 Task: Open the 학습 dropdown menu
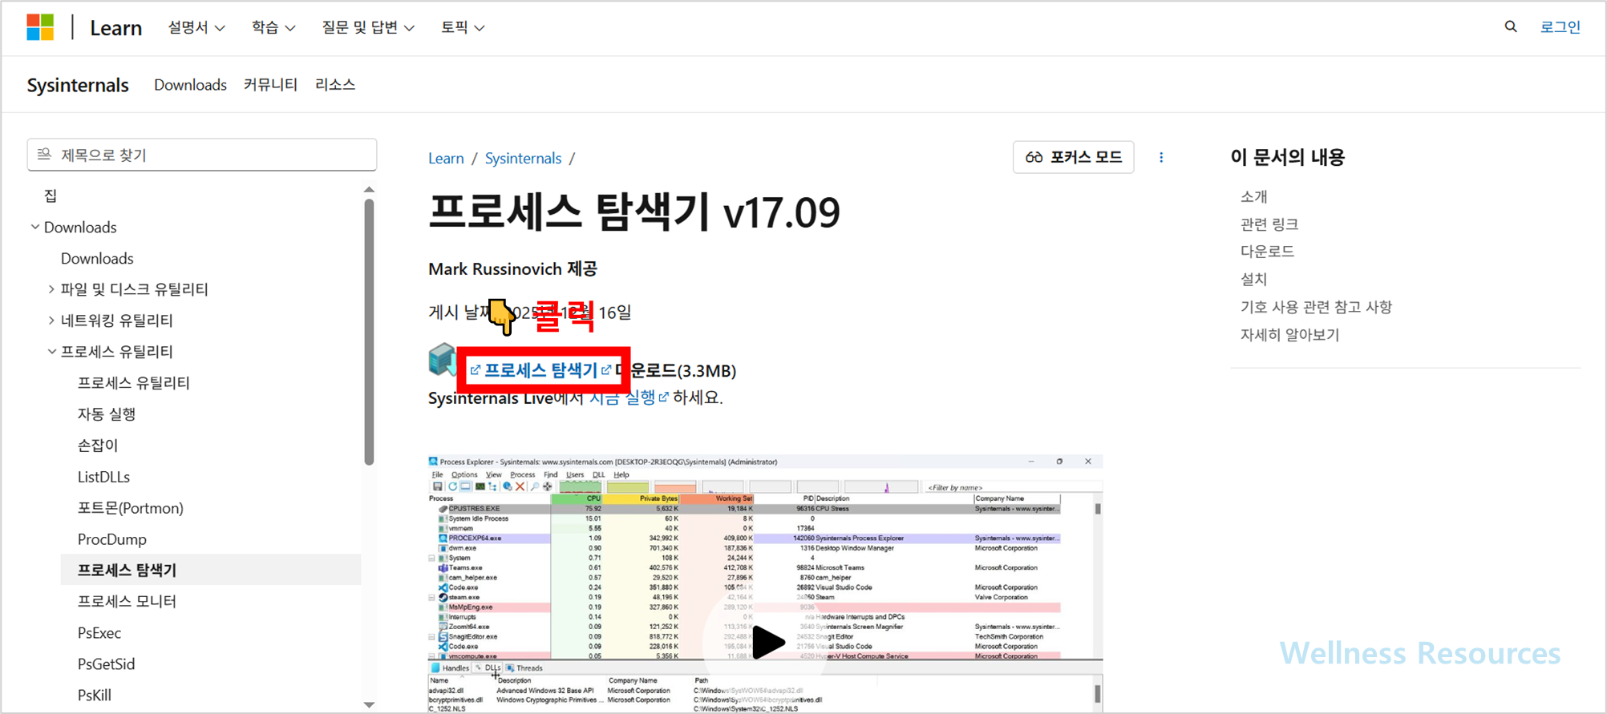pos(273,27)
